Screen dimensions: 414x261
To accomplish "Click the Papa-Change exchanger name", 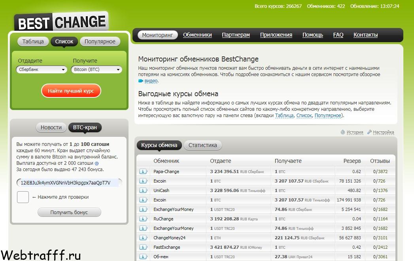I will pos(166,172).
